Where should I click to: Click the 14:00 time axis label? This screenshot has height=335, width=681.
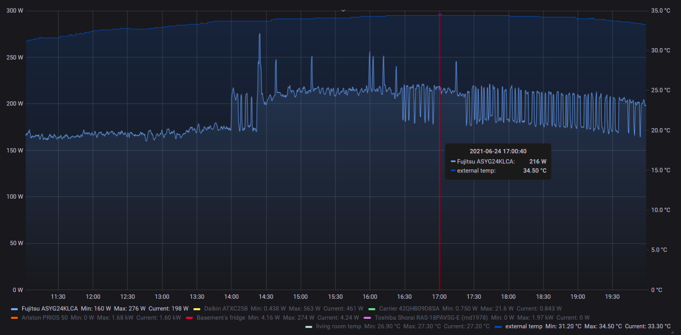(x=232, y=297)
